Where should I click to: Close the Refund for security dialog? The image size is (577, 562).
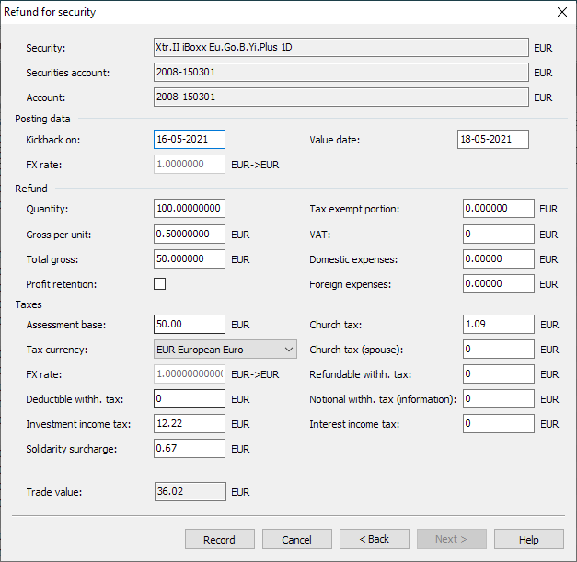point(561,12)
